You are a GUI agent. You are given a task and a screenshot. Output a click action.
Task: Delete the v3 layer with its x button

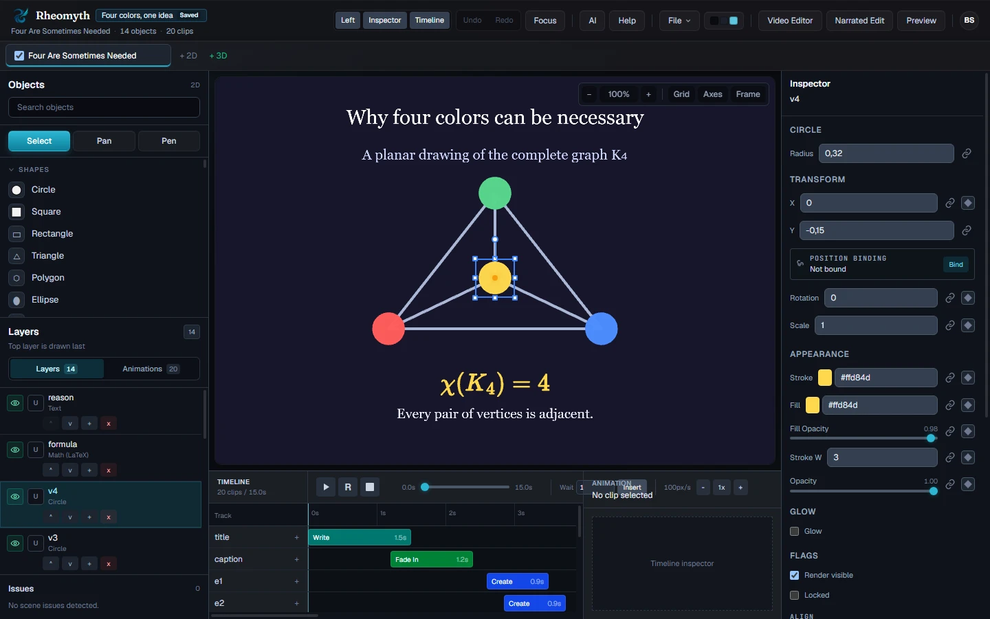(109, 563)
